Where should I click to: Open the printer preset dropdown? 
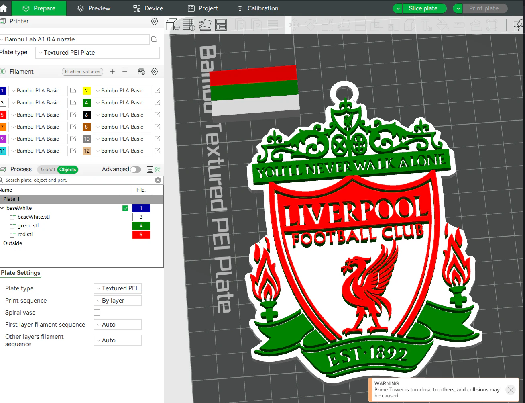[x=75, y=39]
